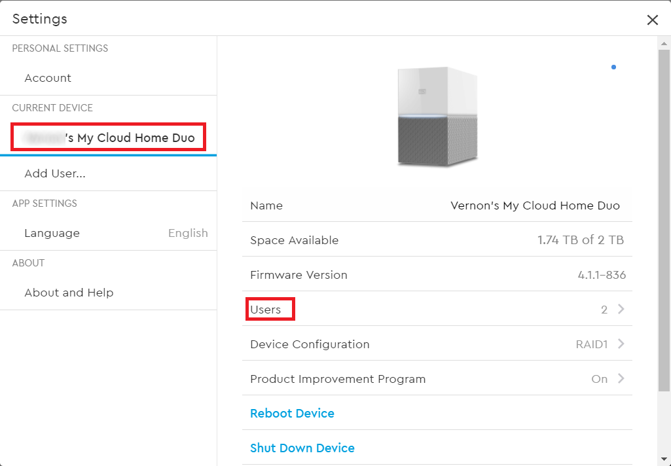The image size is (671, 466).
Task: Click the scrollbar down arrow
Action: click(664, 459)
